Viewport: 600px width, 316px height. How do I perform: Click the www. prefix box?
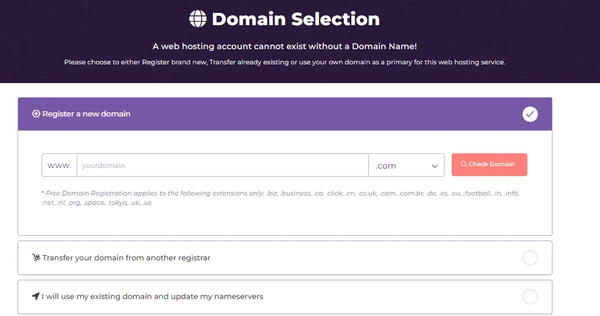(x=59, y=166)
